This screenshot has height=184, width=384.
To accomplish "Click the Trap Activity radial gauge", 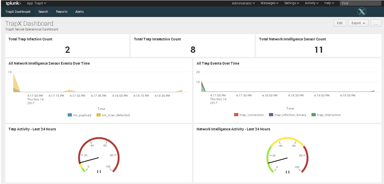I will click(99, 155).
